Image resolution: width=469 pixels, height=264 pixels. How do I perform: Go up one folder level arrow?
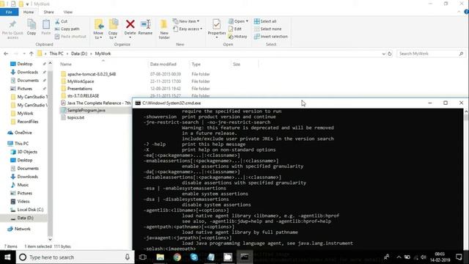(x=32, y=54)
